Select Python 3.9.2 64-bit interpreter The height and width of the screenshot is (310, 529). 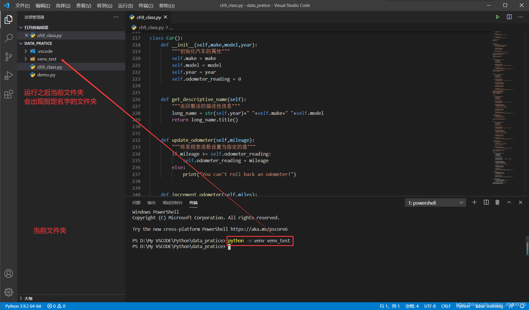(x=23, y=306)
